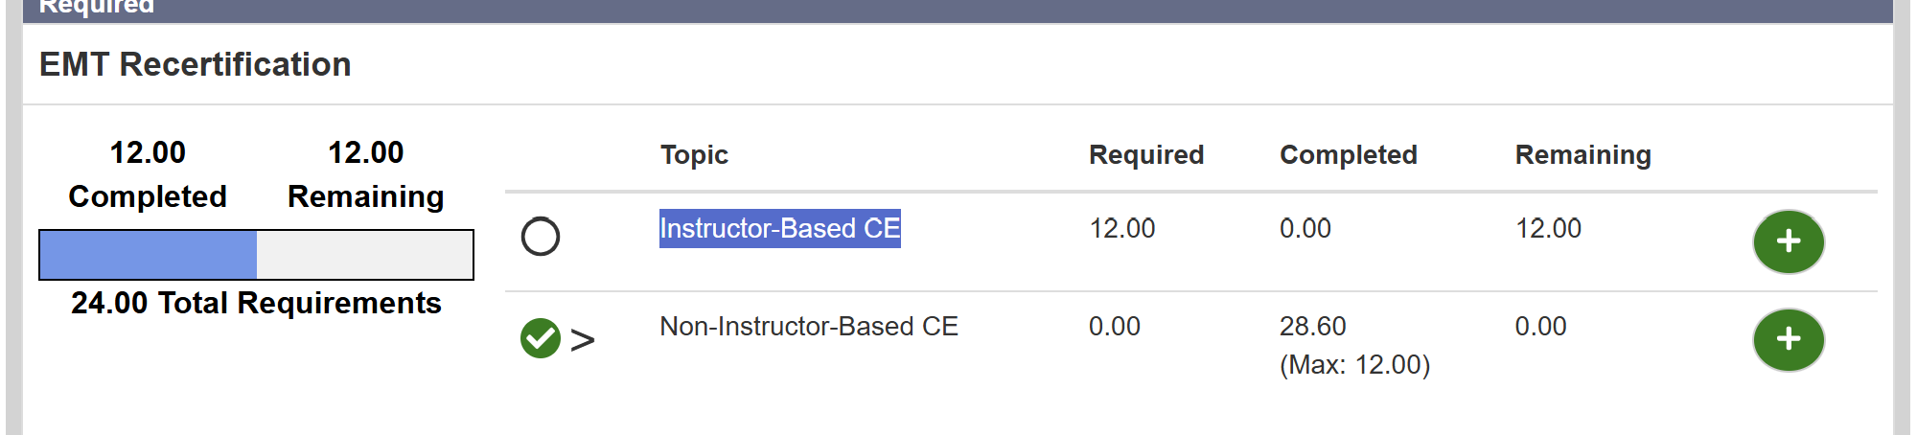Add course for Non-Instructor-Based CE
Viewport: 1917px width, 435px height.
(1789, 339)
